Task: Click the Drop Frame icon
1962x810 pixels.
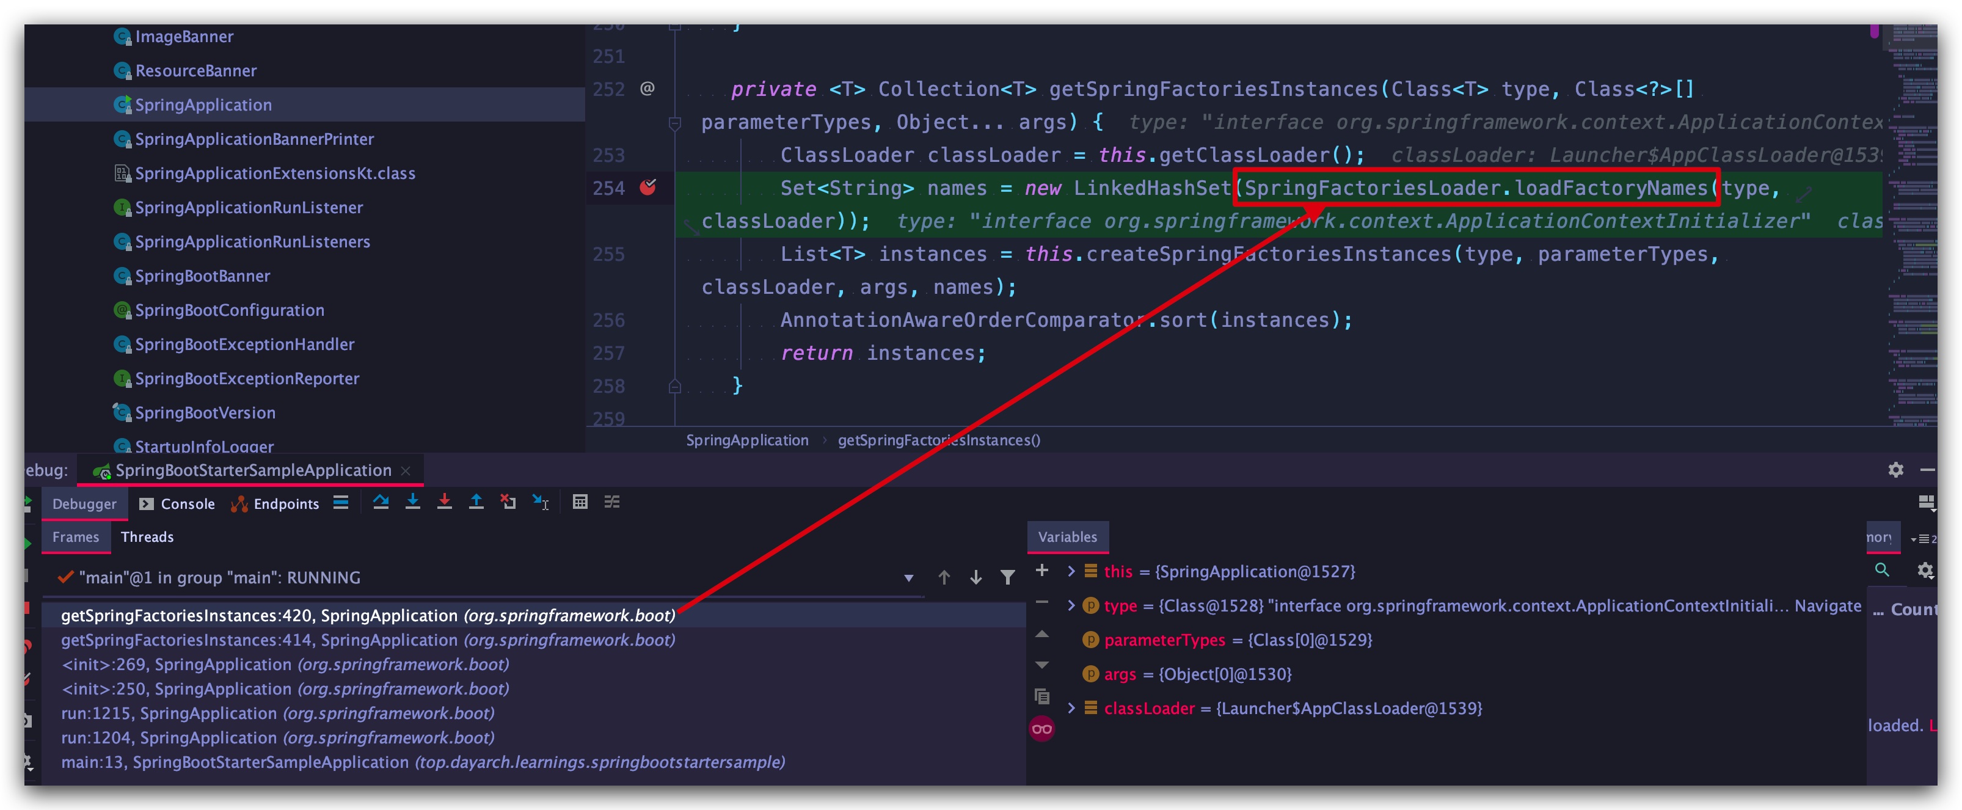Action: coord(508,502)
